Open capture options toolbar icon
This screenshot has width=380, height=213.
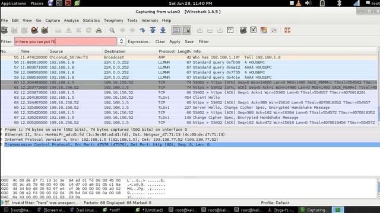pyautogui.click(x=14, y=30)
